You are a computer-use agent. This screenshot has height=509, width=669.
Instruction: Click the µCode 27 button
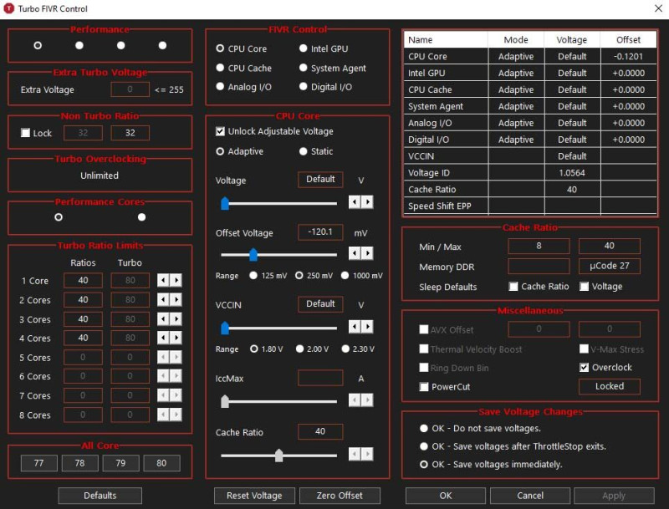[610, 266]
